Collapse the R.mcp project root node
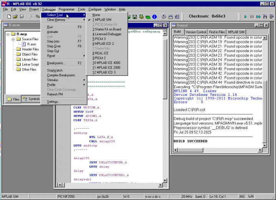The height and width of the screenshot is (200, 276). [8, 34]
